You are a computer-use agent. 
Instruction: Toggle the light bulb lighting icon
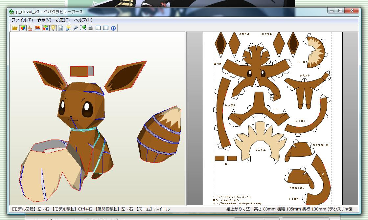click(53, 28)
